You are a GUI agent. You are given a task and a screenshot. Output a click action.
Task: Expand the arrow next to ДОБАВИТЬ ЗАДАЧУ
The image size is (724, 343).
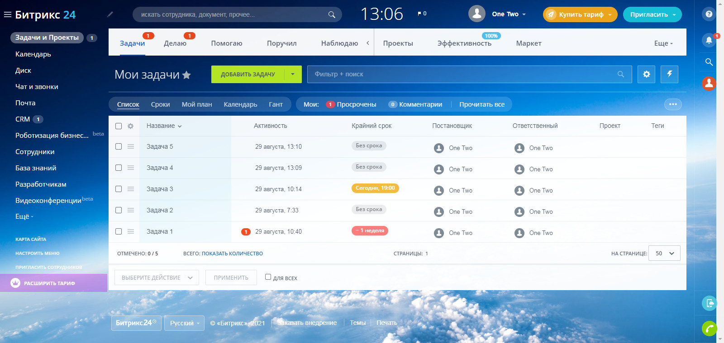(293, 74)
